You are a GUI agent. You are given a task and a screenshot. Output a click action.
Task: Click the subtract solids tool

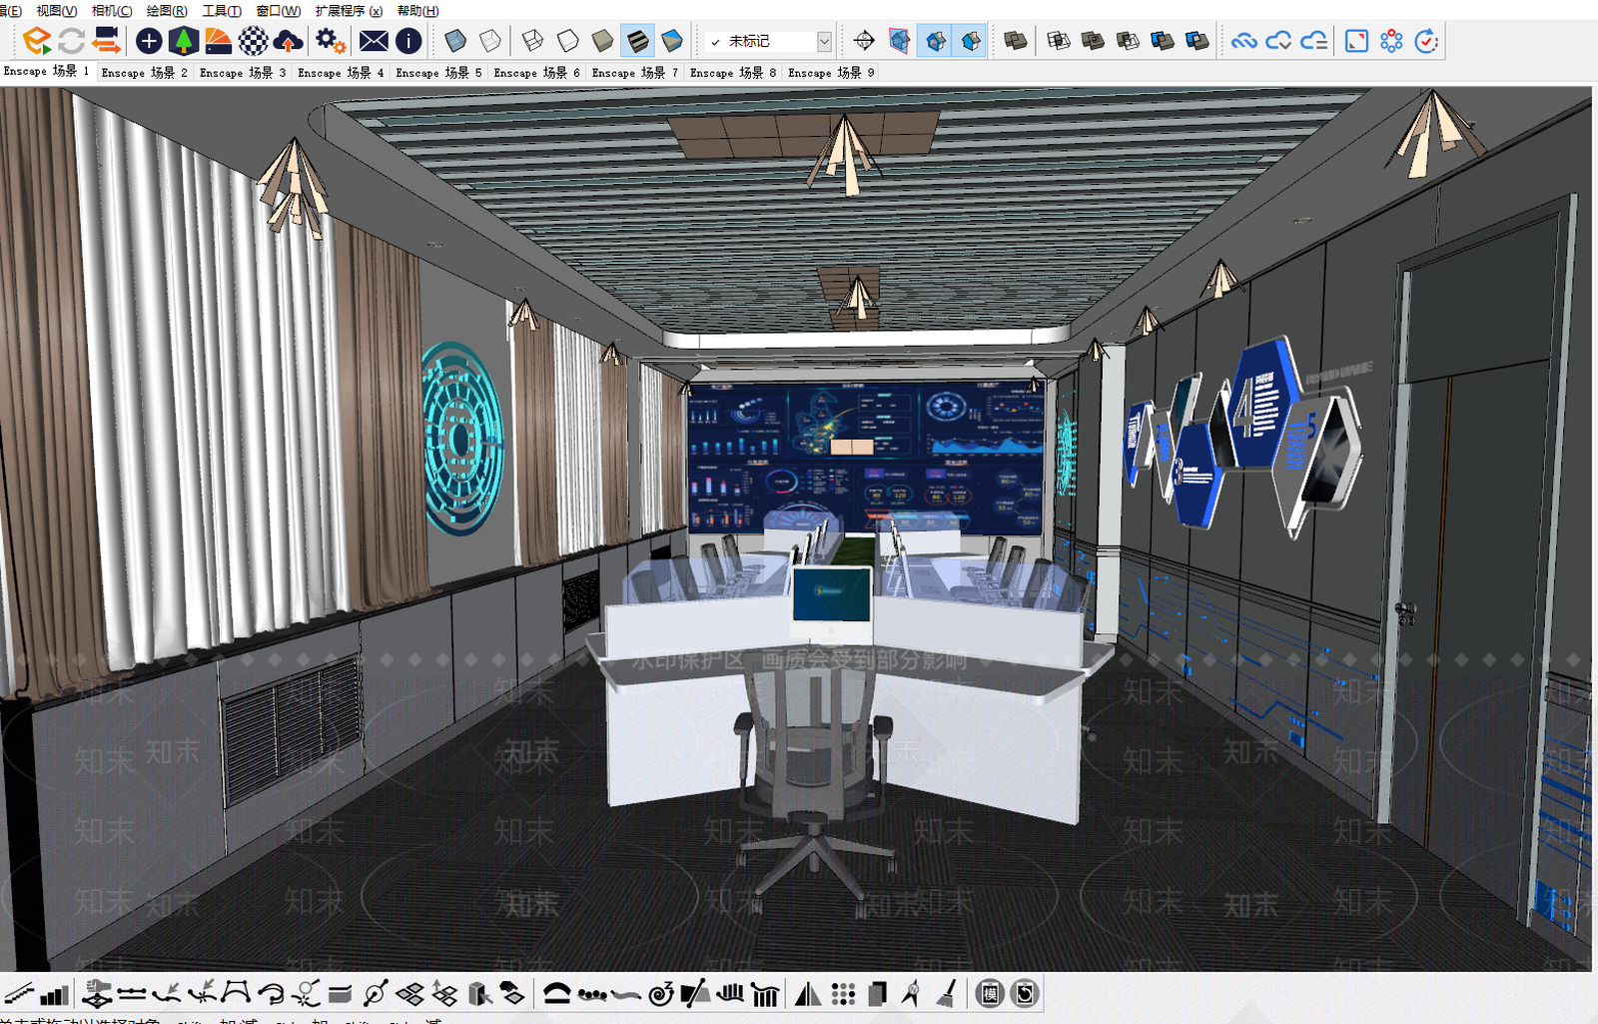(x=1128, y=41)
